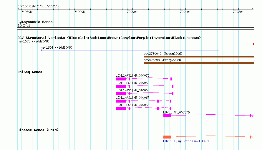
Task: Click the 72000k ruler mark
Action: [132, 12]
